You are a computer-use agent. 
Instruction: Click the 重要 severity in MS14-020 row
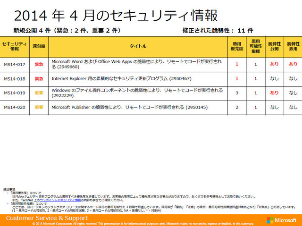pos(39,107)
